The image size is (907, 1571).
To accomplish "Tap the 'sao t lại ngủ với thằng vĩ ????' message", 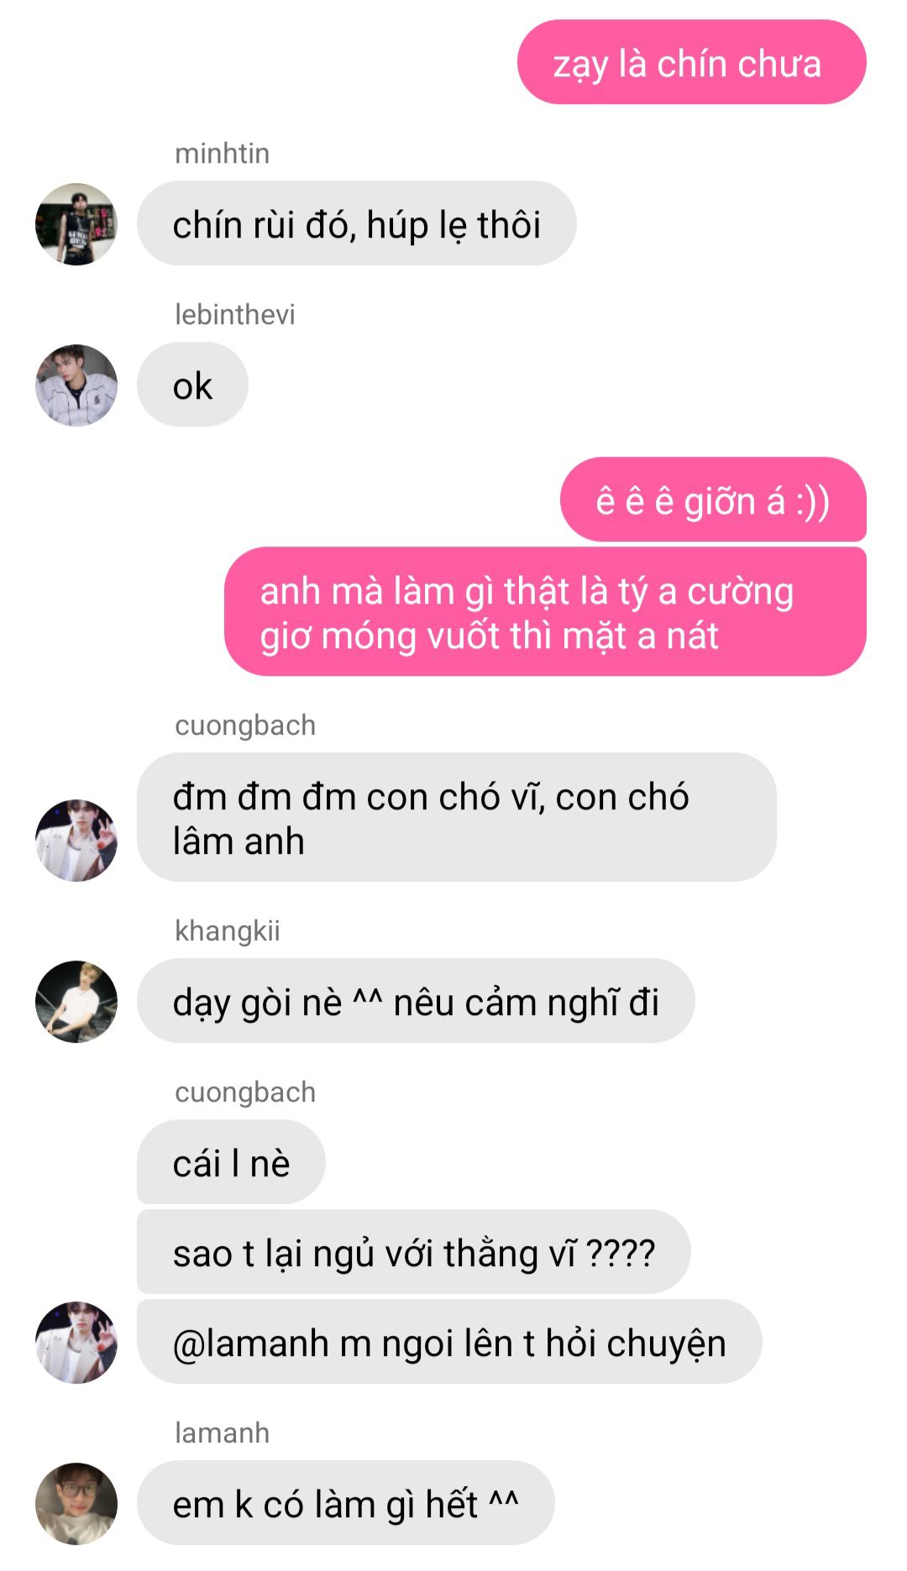I will [x=413, y=1253].
